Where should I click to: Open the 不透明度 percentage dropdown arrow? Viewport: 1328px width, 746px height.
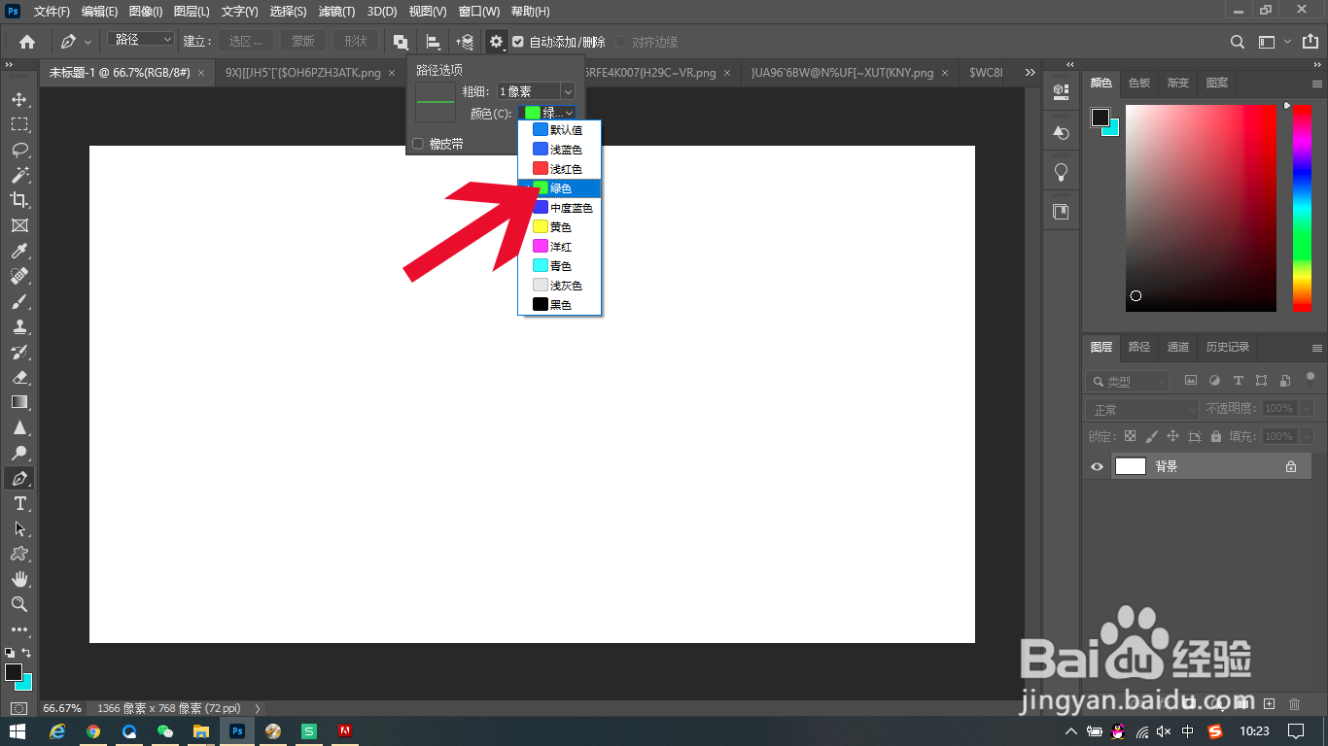(x=1307, y=409)
